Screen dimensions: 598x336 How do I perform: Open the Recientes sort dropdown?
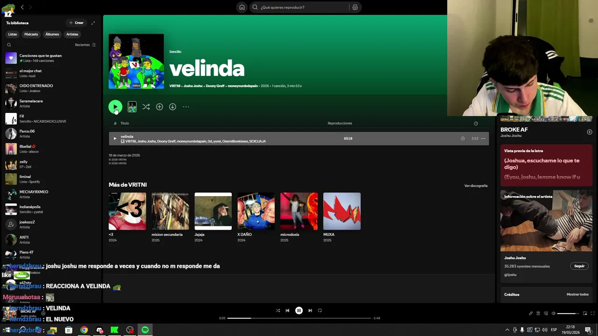85,45
